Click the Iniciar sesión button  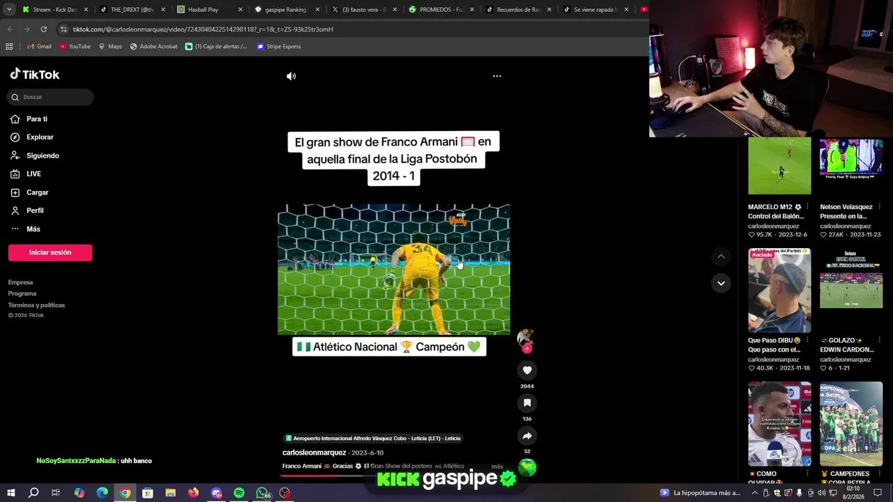[50, 252]
